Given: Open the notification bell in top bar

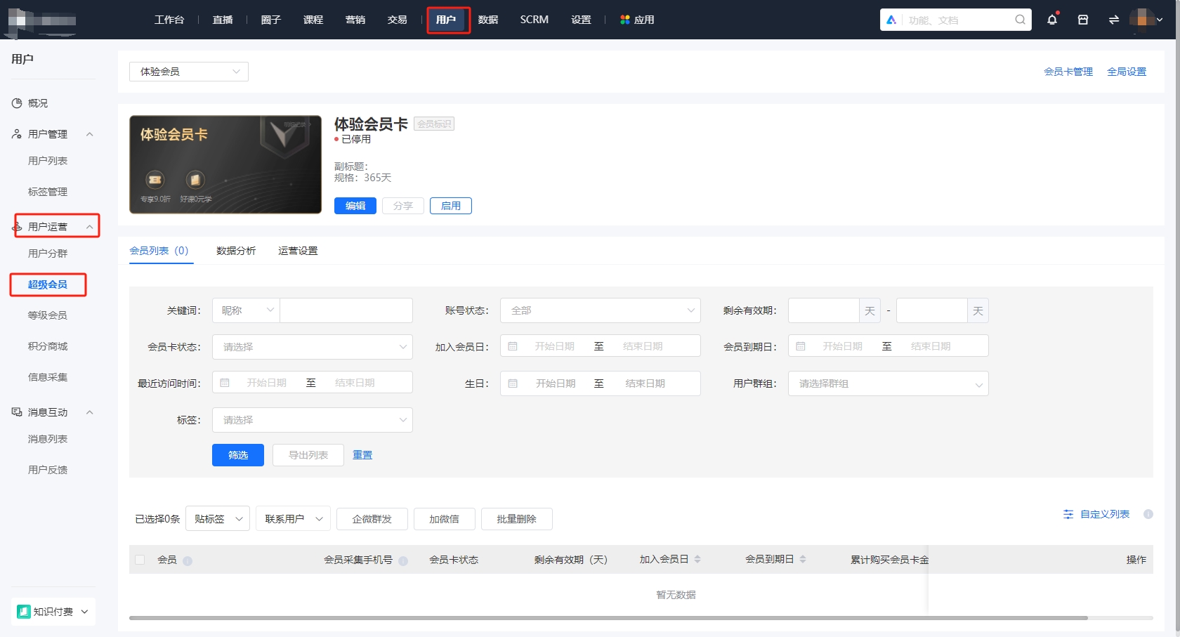Looking at the screenshot, I should (1051, 20).
